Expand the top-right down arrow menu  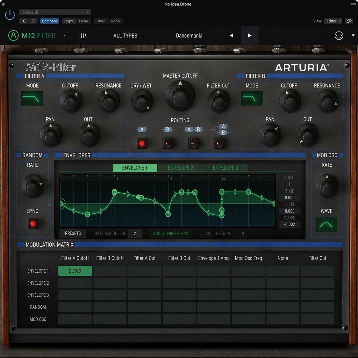353,36
